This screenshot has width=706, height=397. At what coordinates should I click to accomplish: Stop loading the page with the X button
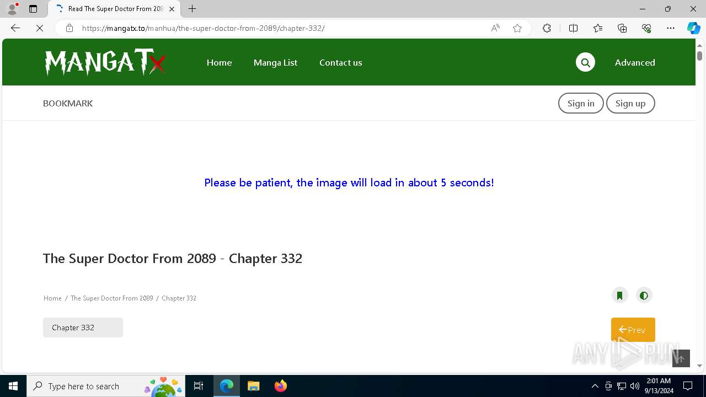tap(40, 28)
